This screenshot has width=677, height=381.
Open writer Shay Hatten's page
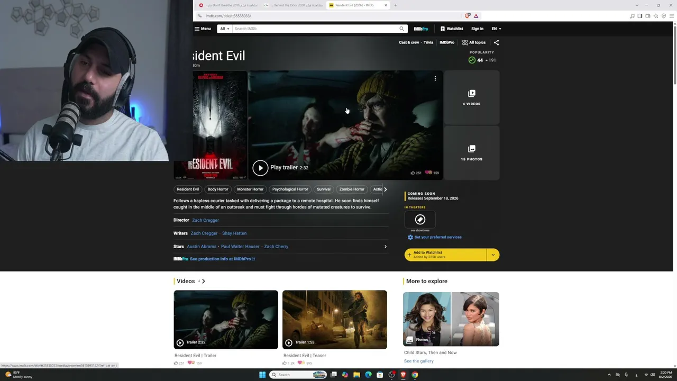click(x=234, y=233)
